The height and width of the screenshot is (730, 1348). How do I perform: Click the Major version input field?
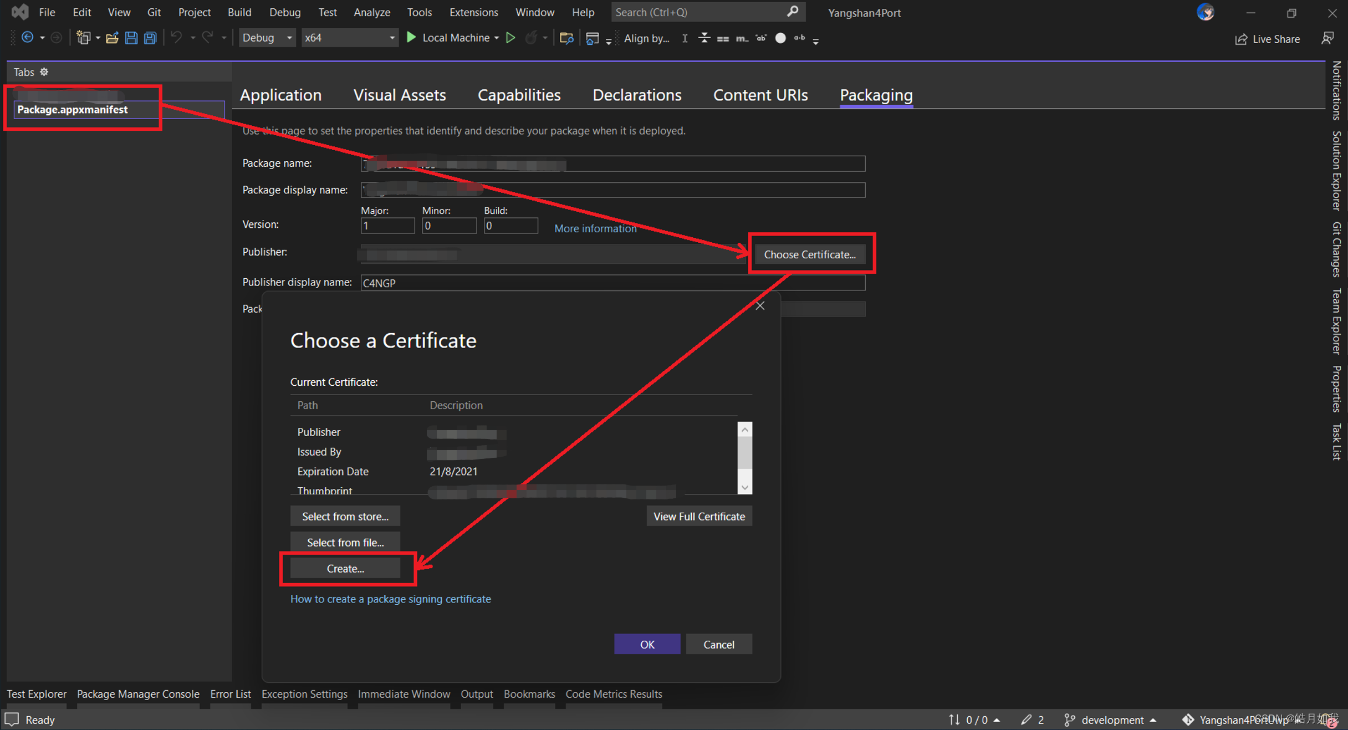click(387, 226)
